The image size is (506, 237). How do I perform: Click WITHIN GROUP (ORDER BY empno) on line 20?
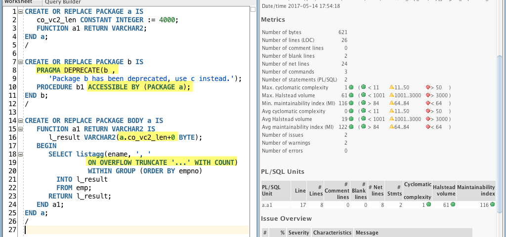pos(145,171)
